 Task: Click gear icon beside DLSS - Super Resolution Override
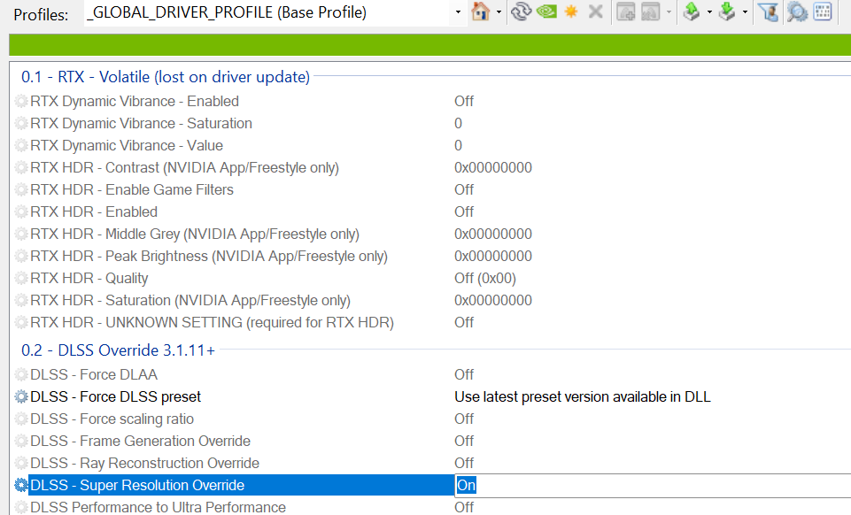(21, 485)
